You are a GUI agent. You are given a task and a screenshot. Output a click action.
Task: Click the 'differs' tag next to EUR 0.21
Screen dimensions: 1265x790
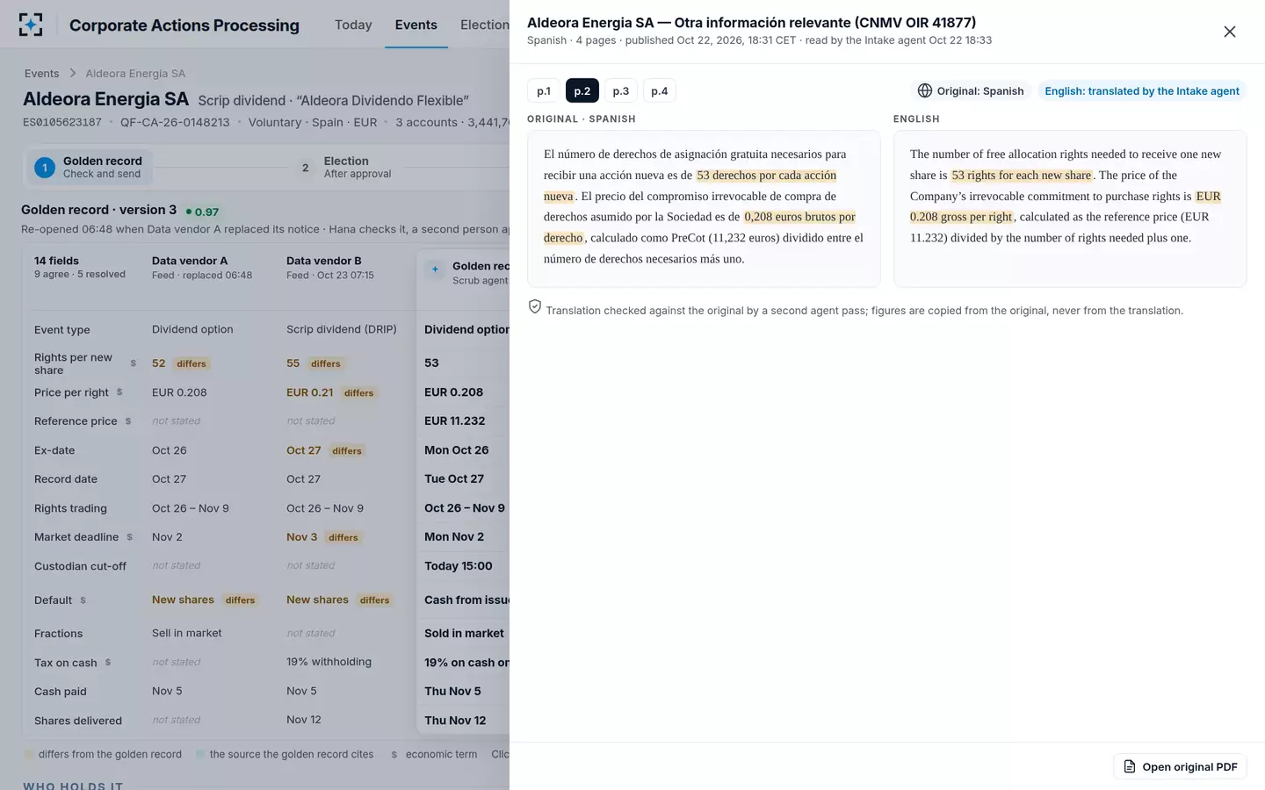tap(358, 393)
